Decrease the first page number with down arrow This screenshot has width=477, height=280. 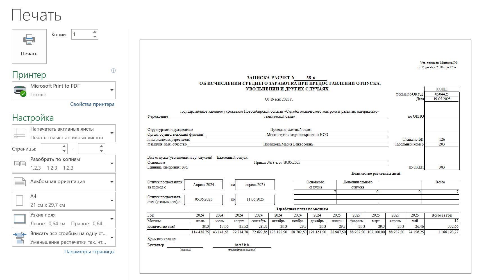click(x=64, y=151)
